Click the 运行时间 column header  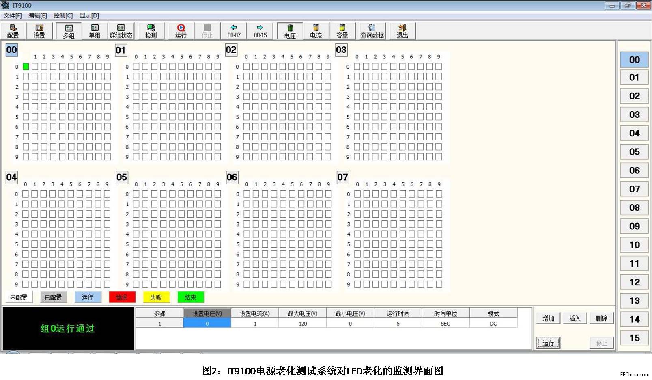pos(398,313)
